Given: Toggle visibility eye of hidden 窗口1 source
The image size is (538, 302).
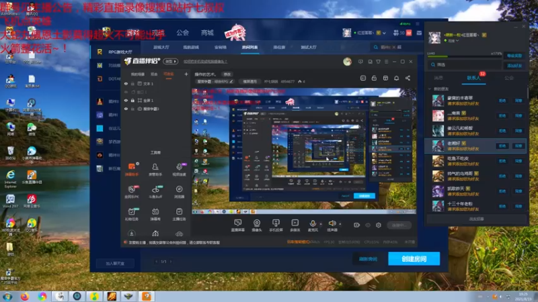Looking at the screenshot, I should 126,92.
